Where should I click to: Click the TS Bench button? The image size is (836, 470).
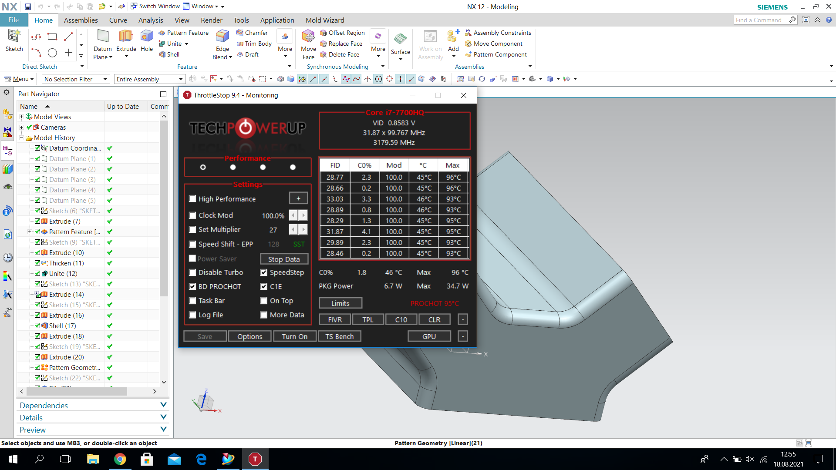pyautogui.click(x=339, y=336)
